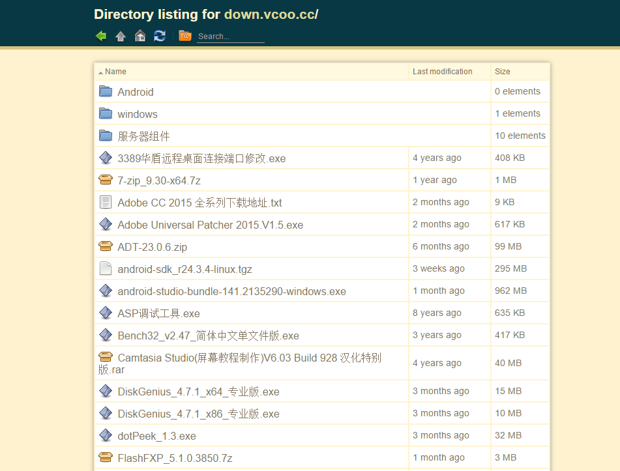Download FlashFXP_5.1.0.3850.7z

175,458
